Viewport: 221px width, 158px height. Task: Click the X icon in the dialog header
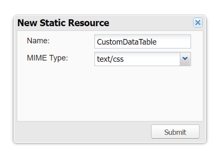pyautogui.click(x=198, y=22)
